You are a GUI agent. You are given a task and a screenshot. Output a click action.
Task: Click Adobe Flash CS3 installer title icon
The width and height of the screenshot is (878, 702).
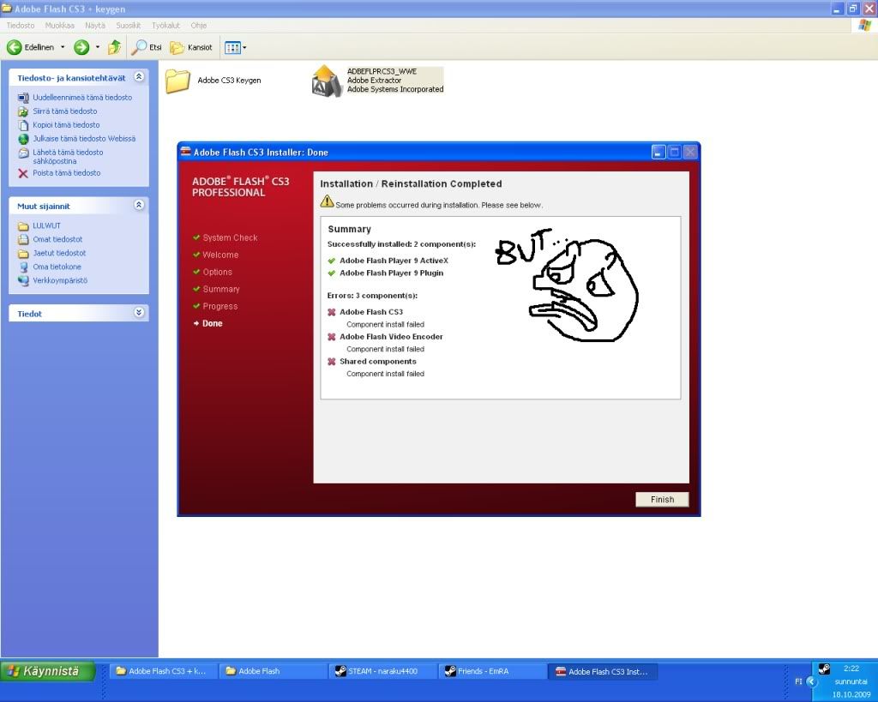click(x=186, y=152)
